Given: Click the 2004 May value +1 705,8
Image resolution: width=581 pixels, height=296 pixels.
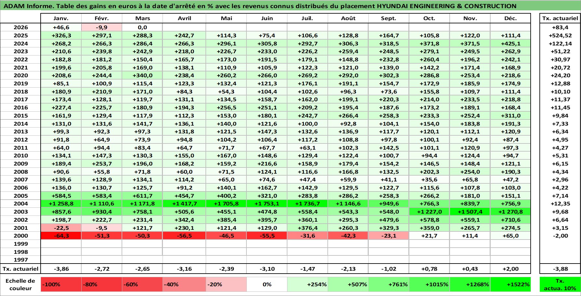Looking at the screenshot, I should pyautogui.click(x=226, y=204).
